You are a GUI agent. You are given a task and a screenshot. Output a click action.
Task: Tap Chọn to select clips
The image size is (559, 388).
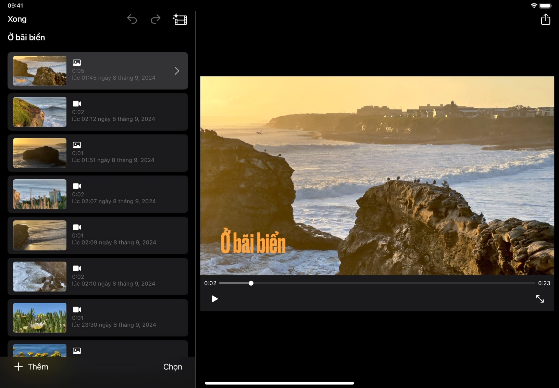tap(173, 367)
